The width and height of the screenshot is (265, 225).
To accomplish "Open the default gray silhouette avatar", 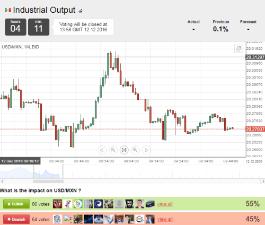I will coord(119,204).
